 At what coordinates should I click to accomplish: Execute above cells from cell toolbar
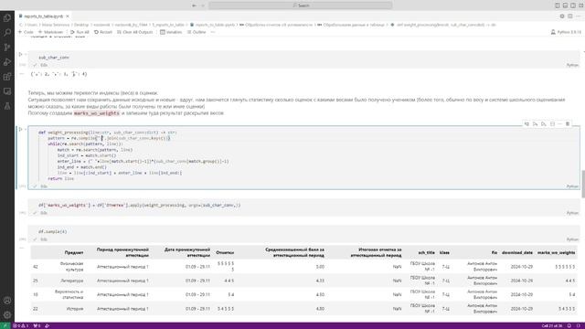point(535,124)
